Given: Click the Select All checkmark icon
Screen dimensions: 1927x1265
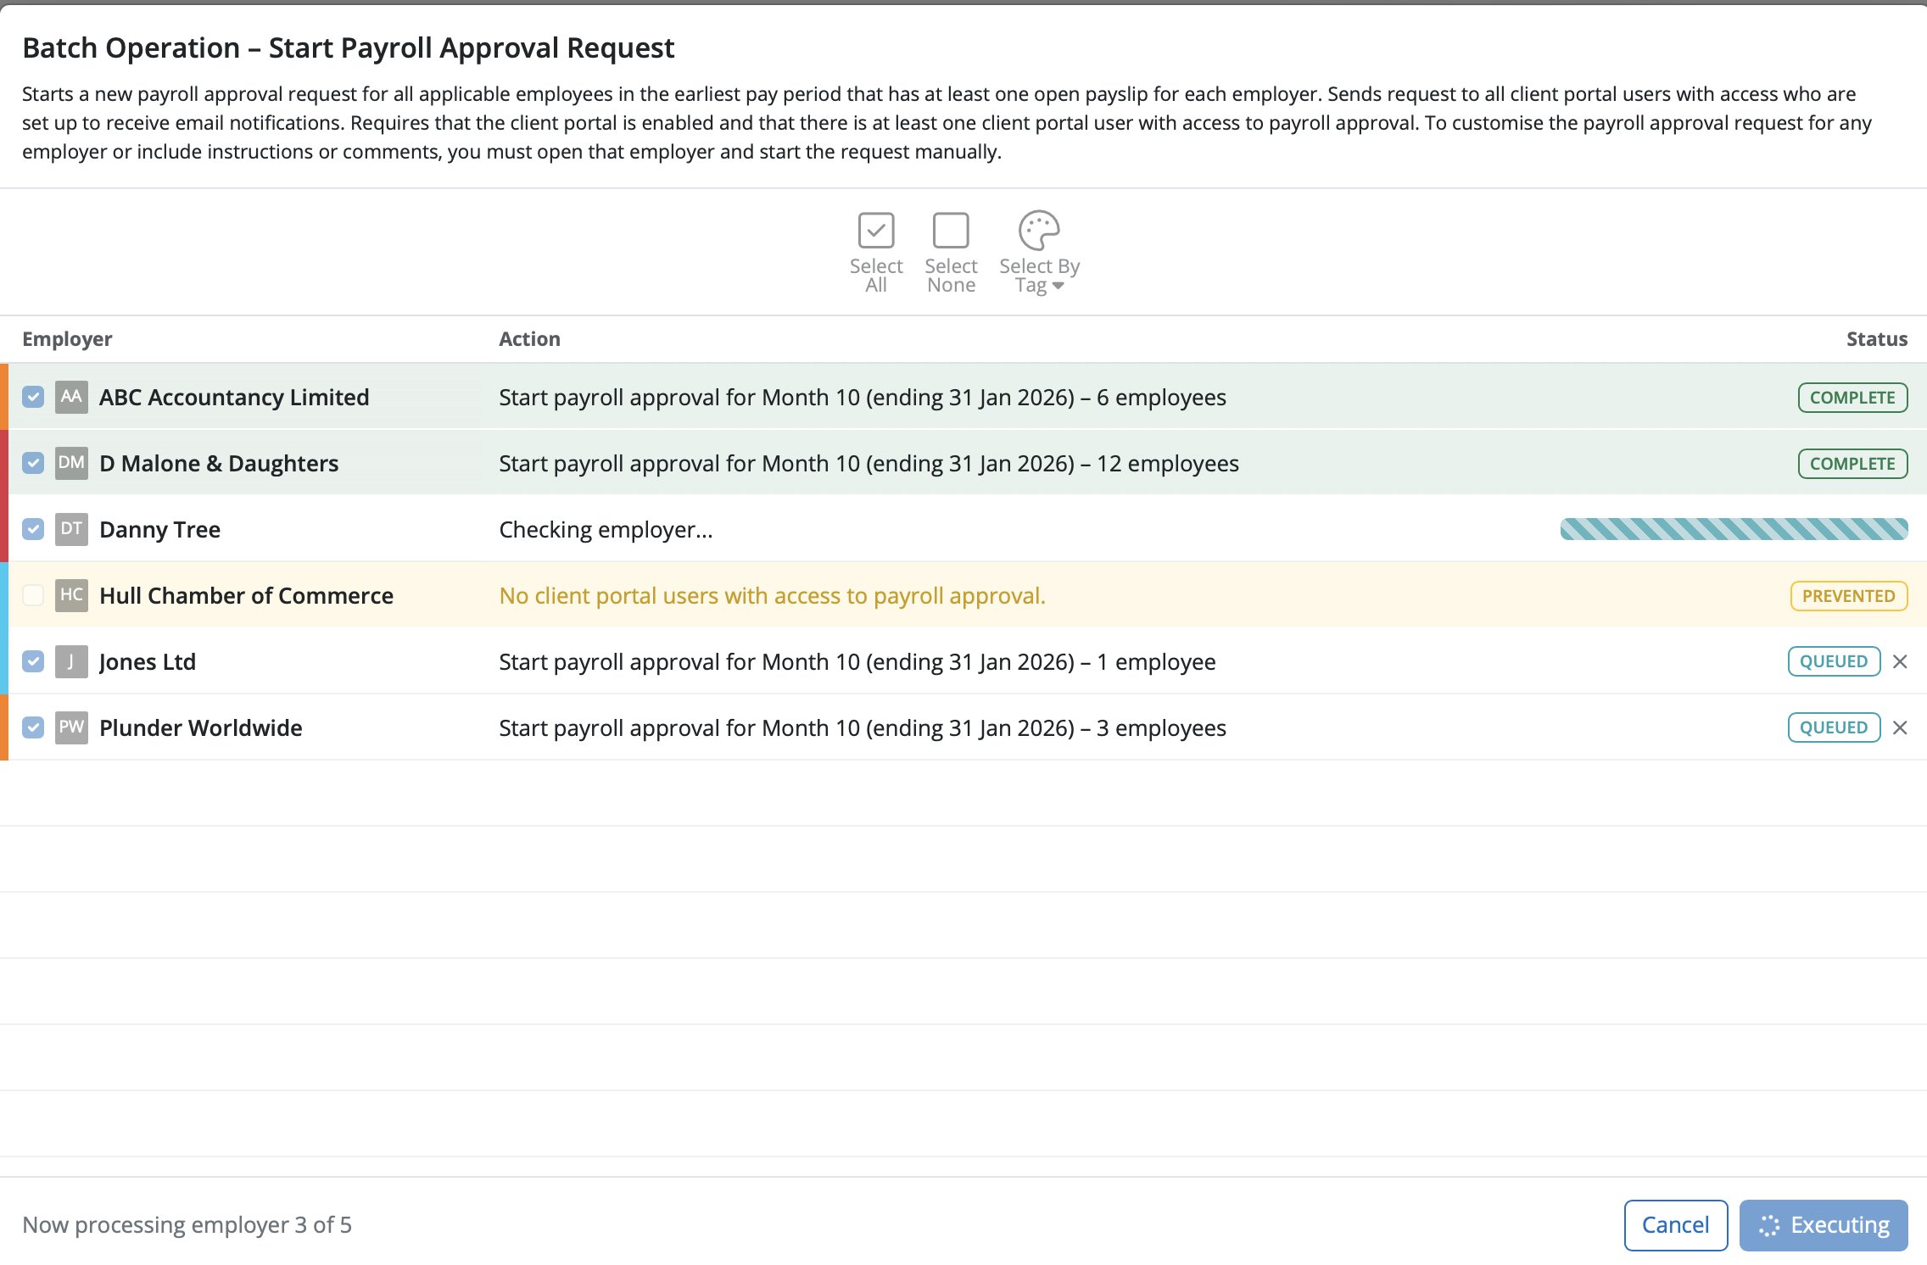Looking at the screenshot, I should (x=875, y=231).
